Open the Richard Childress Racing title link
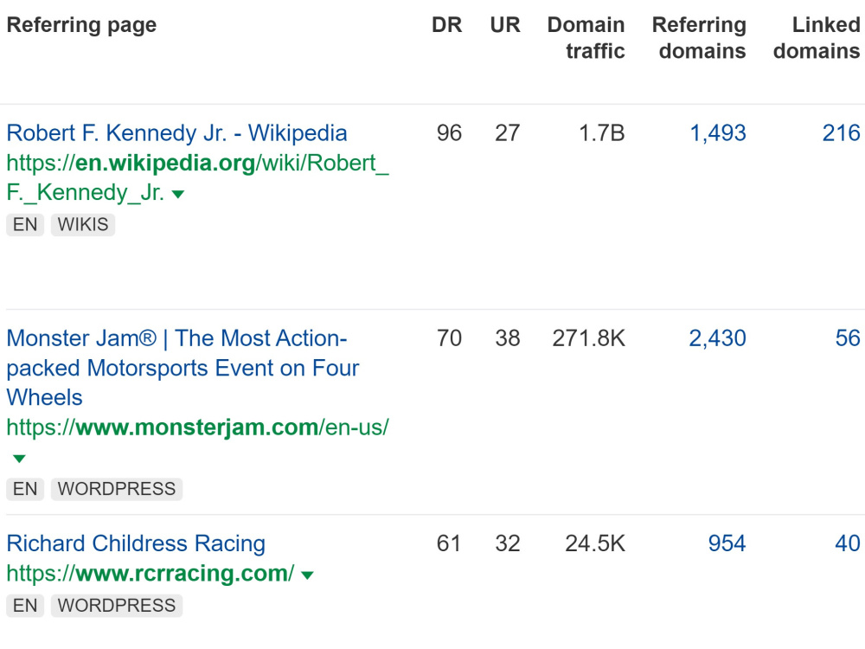 pos(136,543)
